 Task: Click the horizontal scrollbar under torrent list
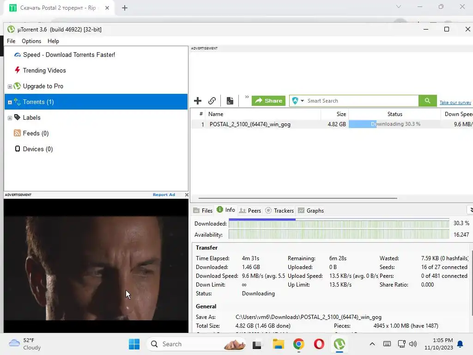(x=298, y=198)
